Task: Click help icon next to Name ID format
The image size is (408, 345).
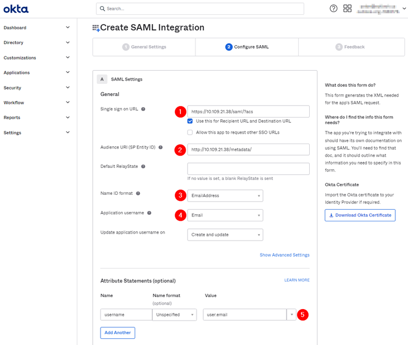Action: click(138, 193)
